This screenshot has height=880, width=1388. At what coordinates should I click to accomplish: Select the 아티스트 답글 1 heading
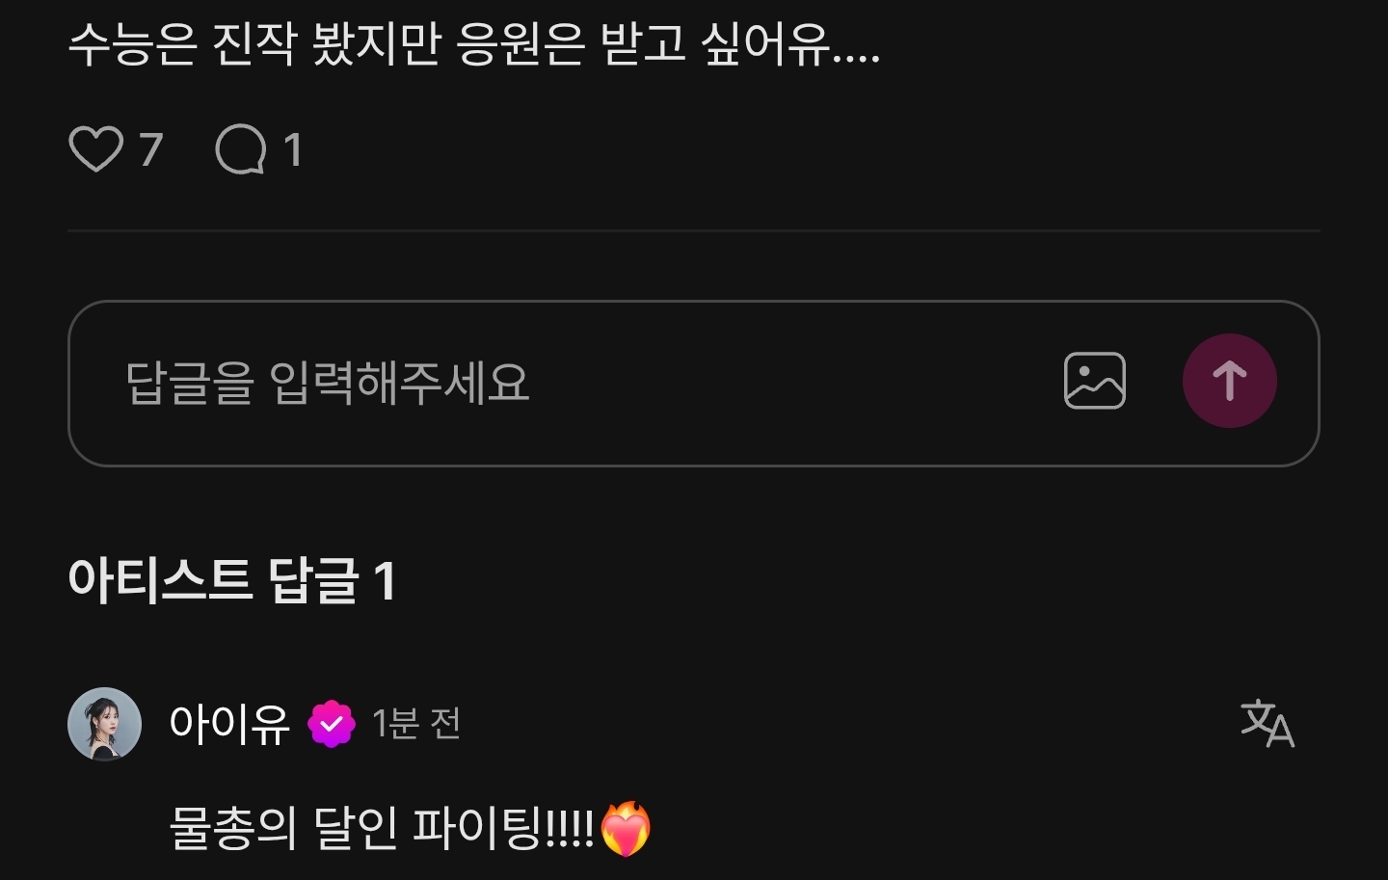point(232,580)
